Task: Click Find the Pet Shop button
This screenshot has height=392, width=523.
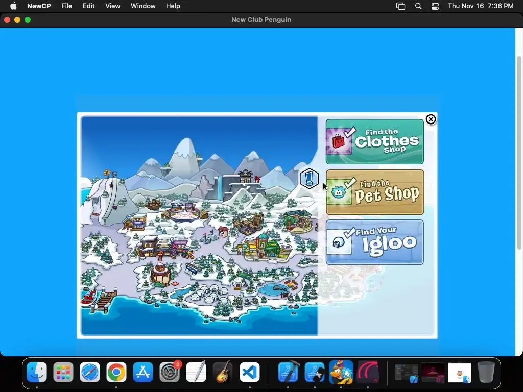Action: click(374, 192)
